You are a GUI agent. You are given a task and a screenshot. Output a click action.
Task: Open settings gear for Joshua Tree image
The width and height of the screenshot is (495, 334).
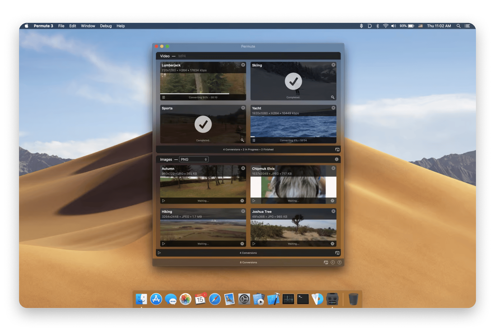pyautogui.click(x=332, y=244)
